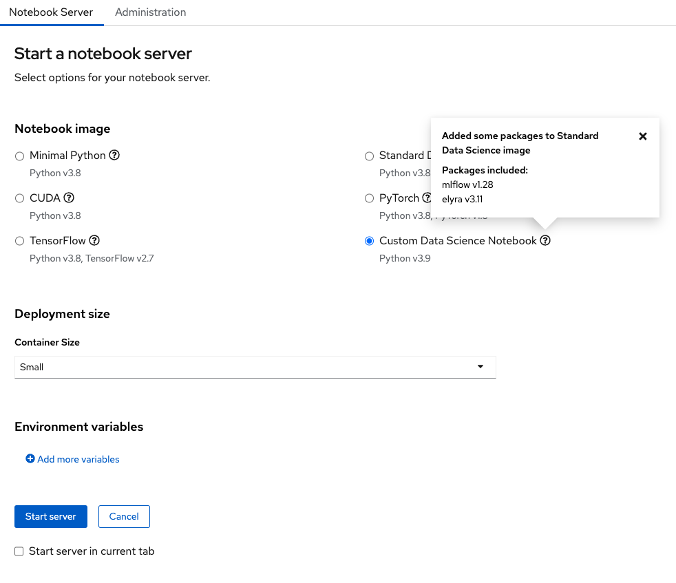Switch to the Administration tab
Image resolution: width=676 pixels, height=583 pixels.
click(151, 12)
